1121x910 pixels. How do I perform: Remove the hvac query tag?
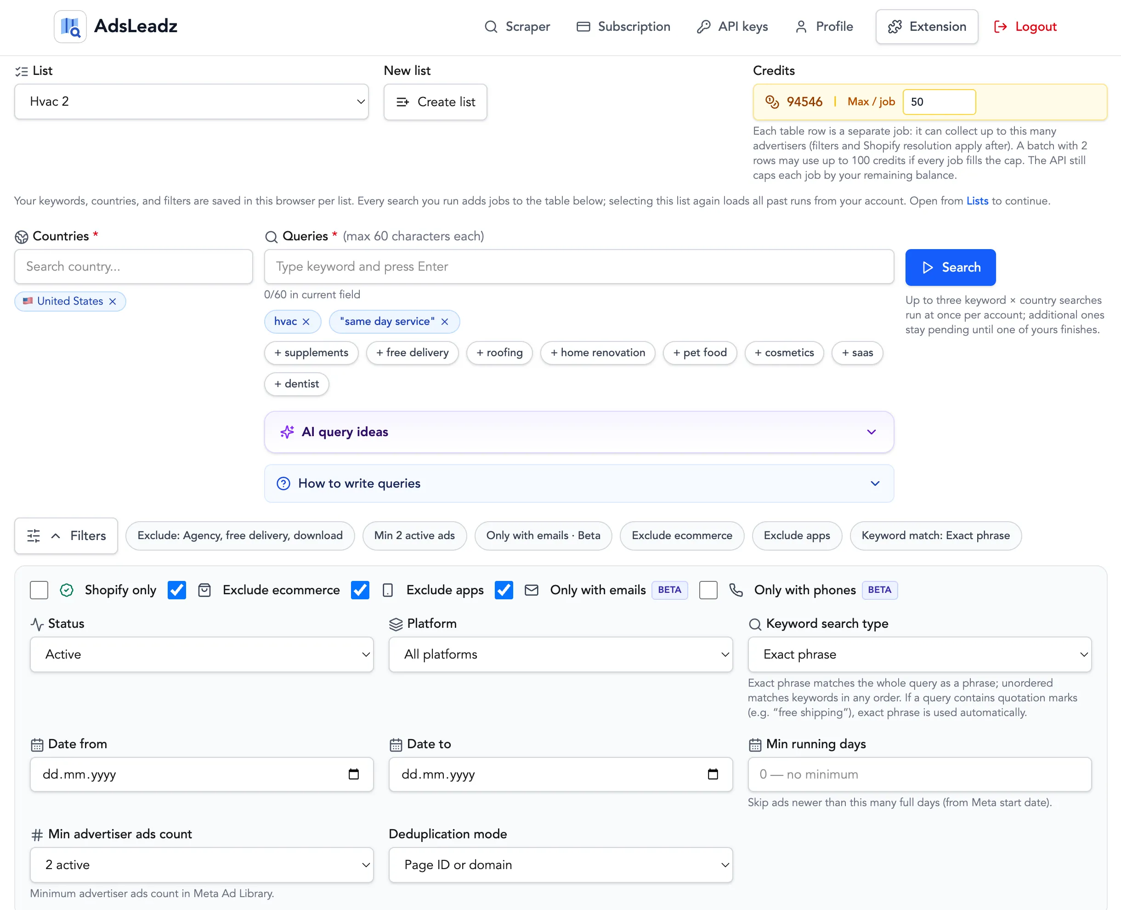point(307,321)
